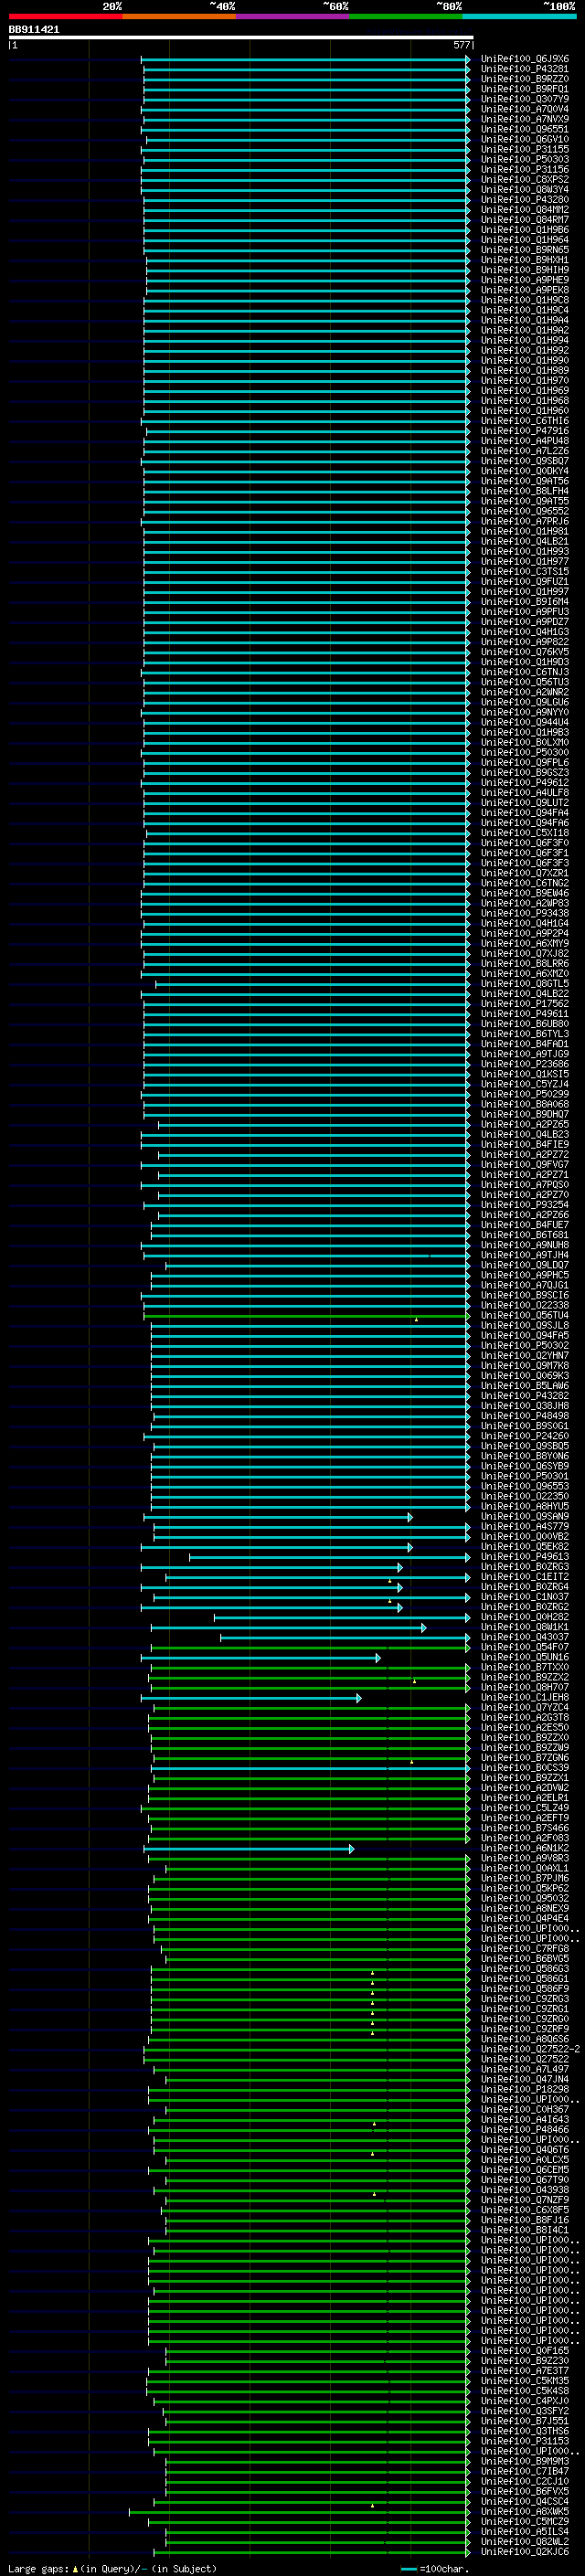The width and height of the screenshot is (585, 2576).
Task: Select hit UniRef100_B0CS39
Action: tap(525, 1768)
